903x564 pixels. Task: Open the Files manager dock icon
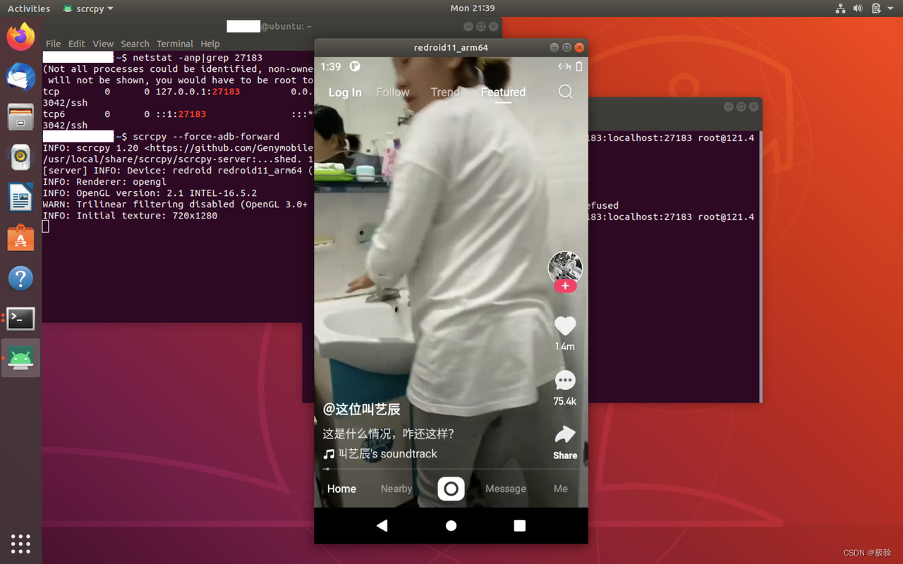pos(20,117)
